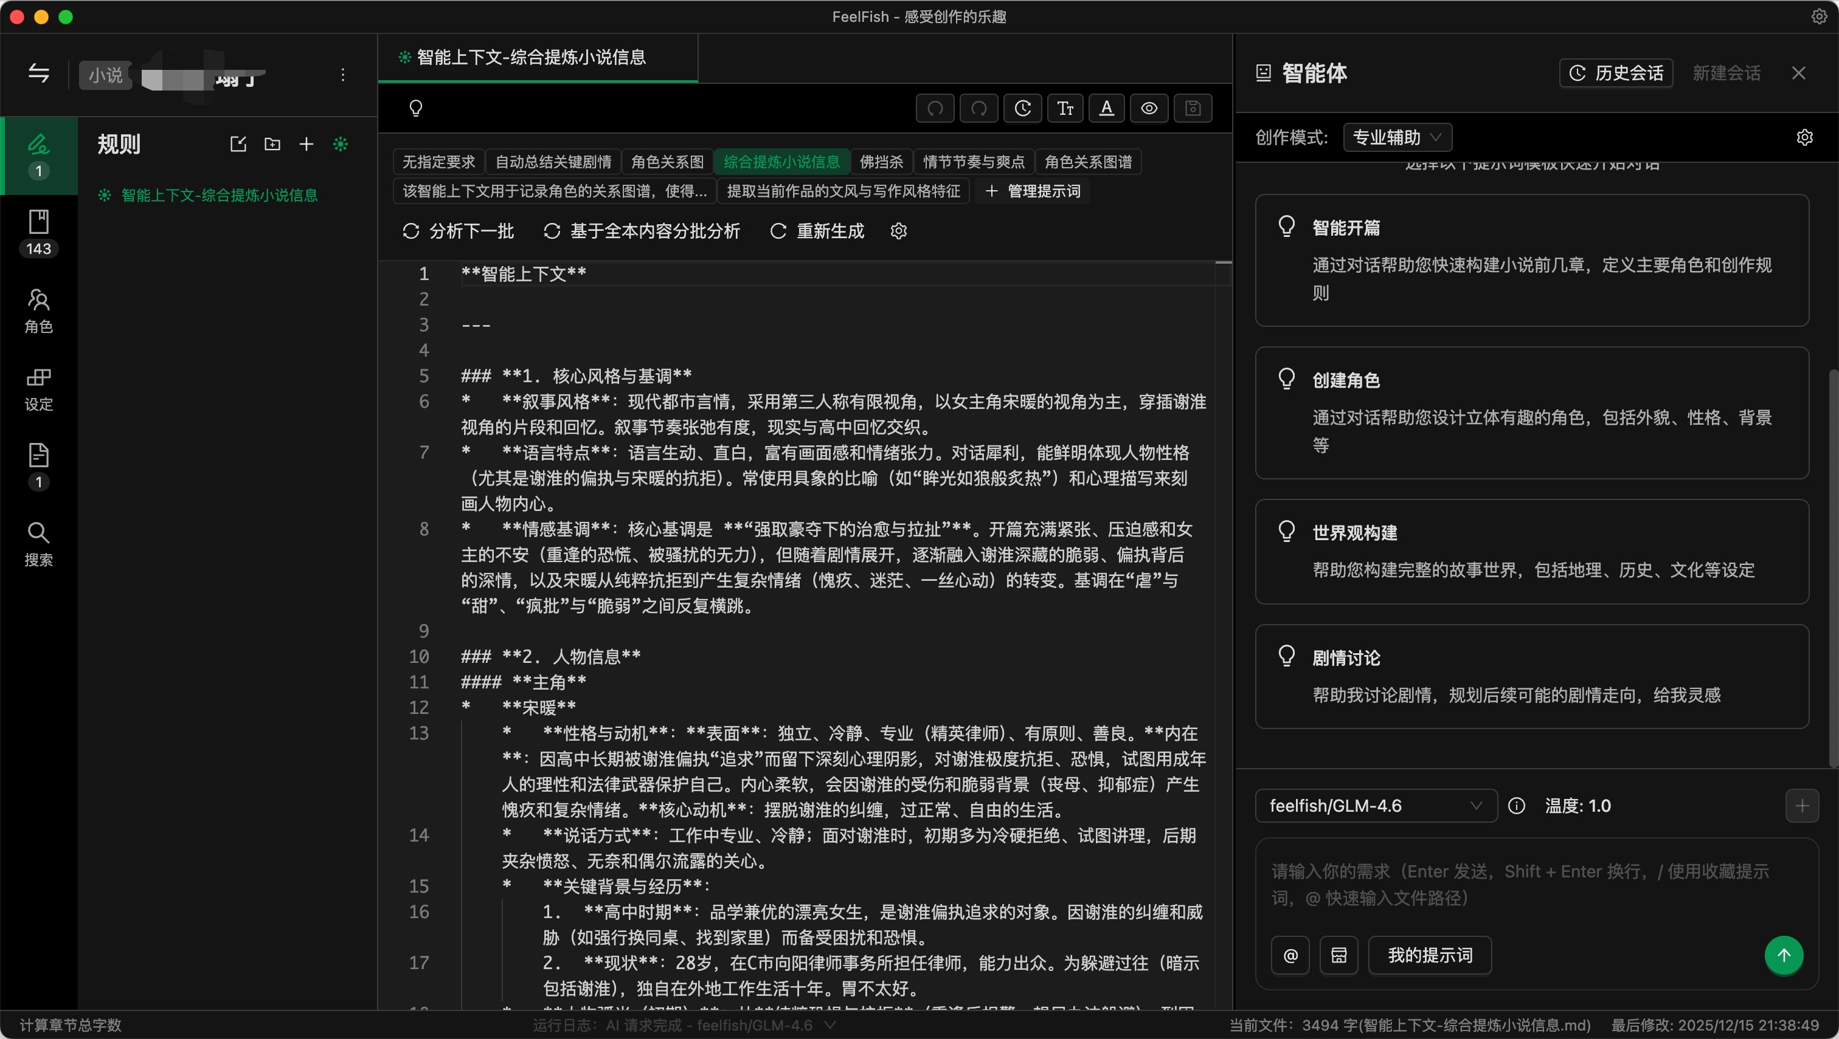
Task: Open the 设定 panel in the sidebar
Action: pyautogui.click(x=38, y=389)
